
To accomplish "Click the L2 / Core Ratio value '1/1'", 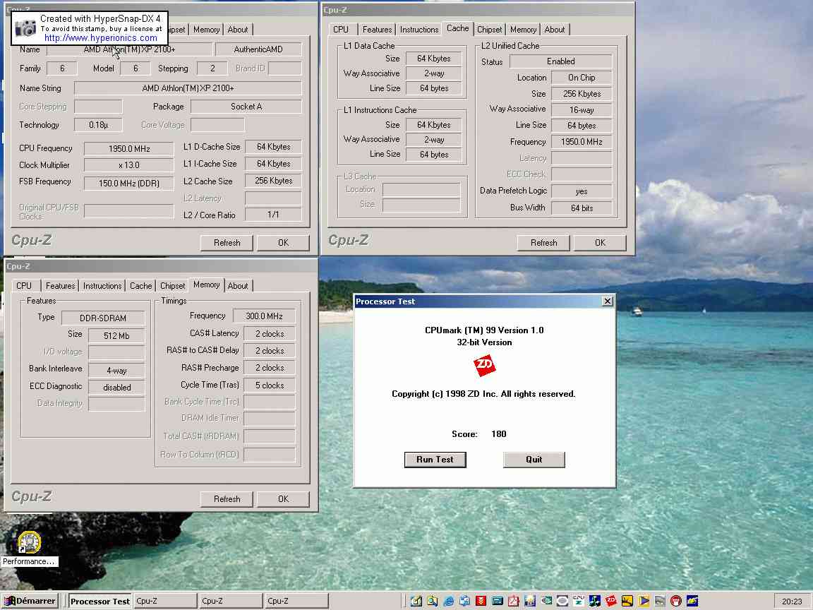I will tap(273, 215).
